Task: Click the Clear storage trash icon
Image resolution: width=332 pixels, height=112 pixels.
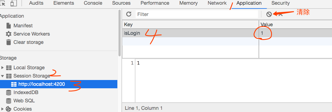Action: [8, 42]
